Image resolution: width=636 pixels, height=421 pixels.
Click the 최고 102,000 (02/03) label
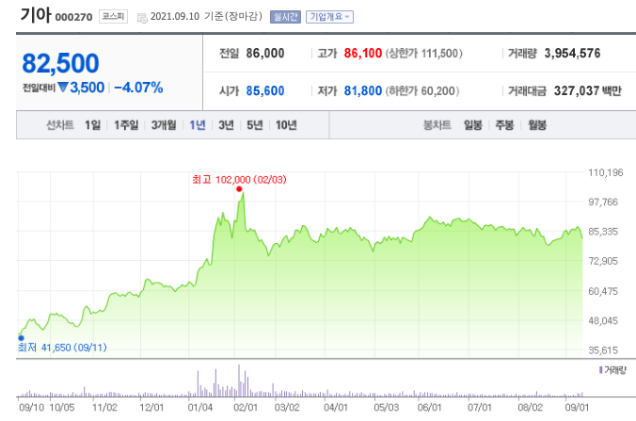239,180
